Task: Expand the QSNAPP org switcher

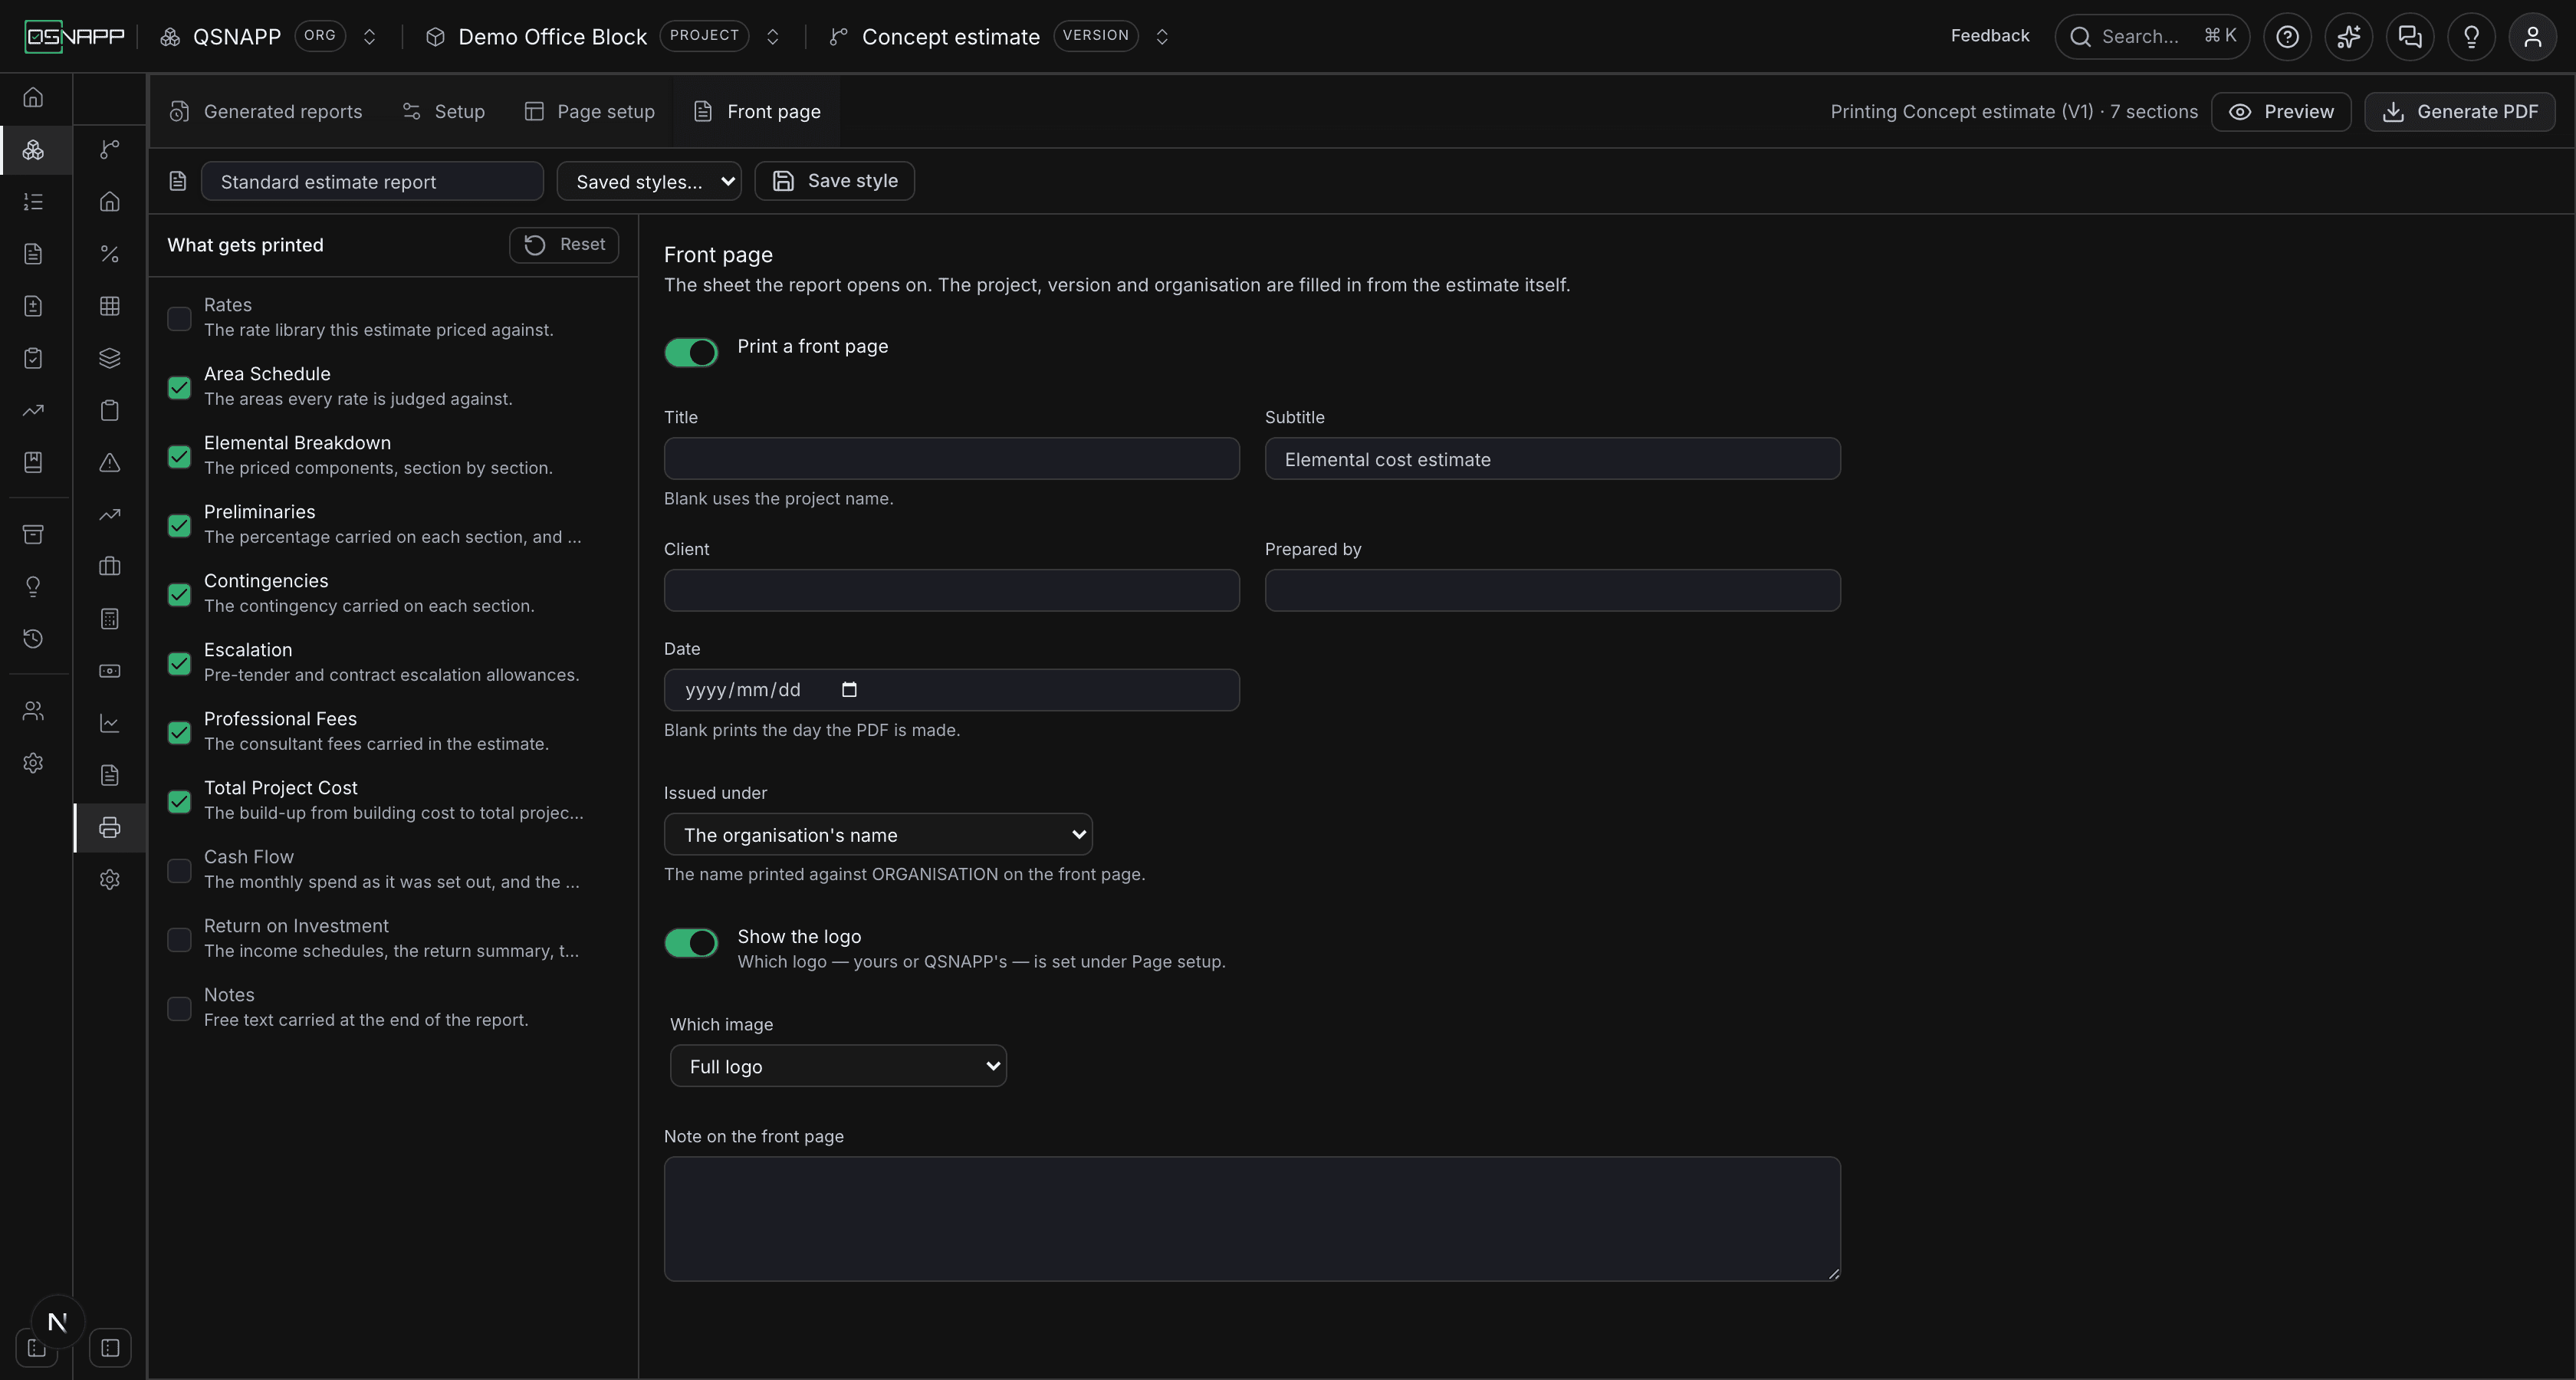Action: click(369, 37)
